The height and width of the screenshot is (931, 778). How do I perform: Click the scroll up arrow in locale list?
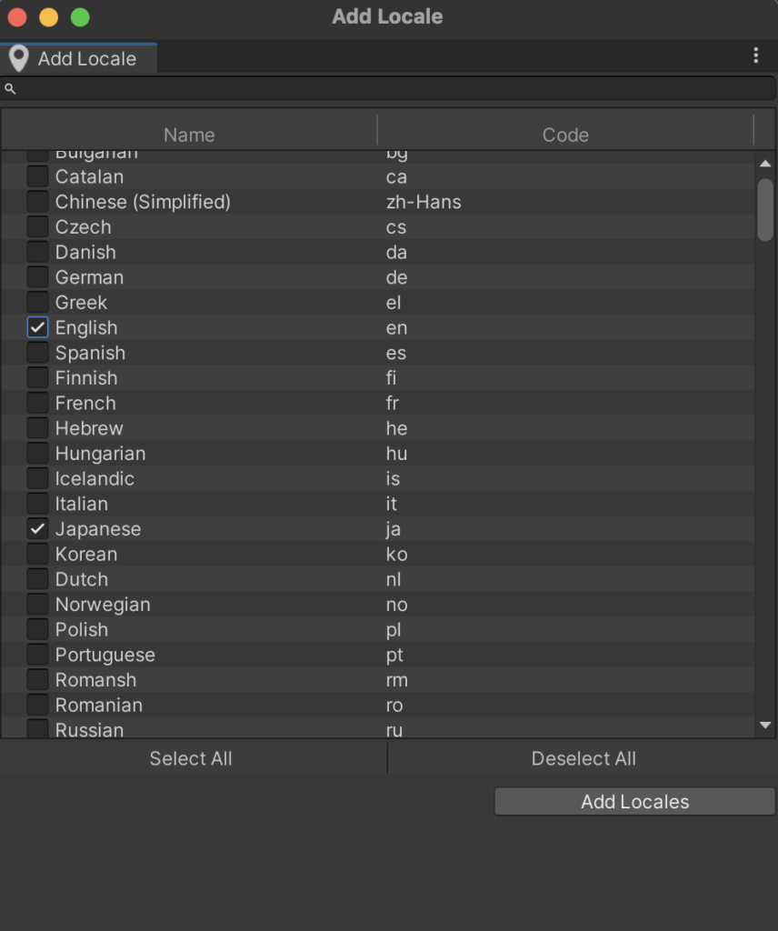point(765,164)
